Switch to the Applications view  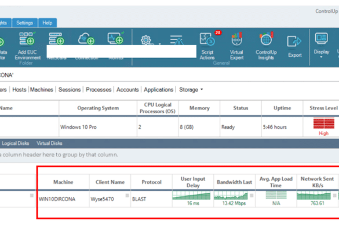coord(158,90)
